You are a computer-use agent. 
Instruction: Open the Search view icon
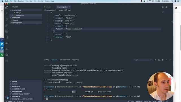tap(7, 13)
